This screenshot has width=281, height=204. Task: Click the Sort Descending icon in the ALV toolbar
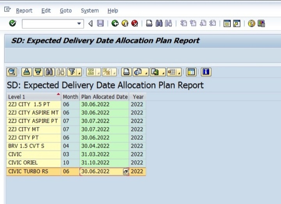tap(38, 72)
